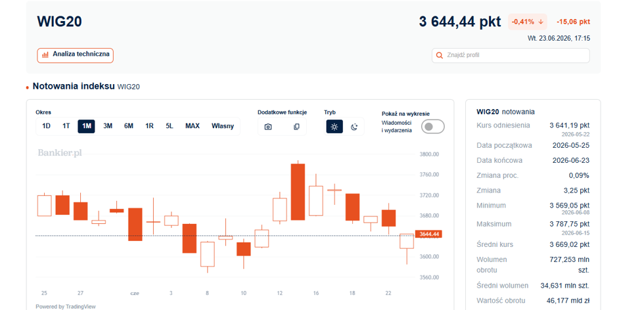623x310 pixels.
Task: Click the 3644.44 price label on chart axis
Action: (428, 234)
